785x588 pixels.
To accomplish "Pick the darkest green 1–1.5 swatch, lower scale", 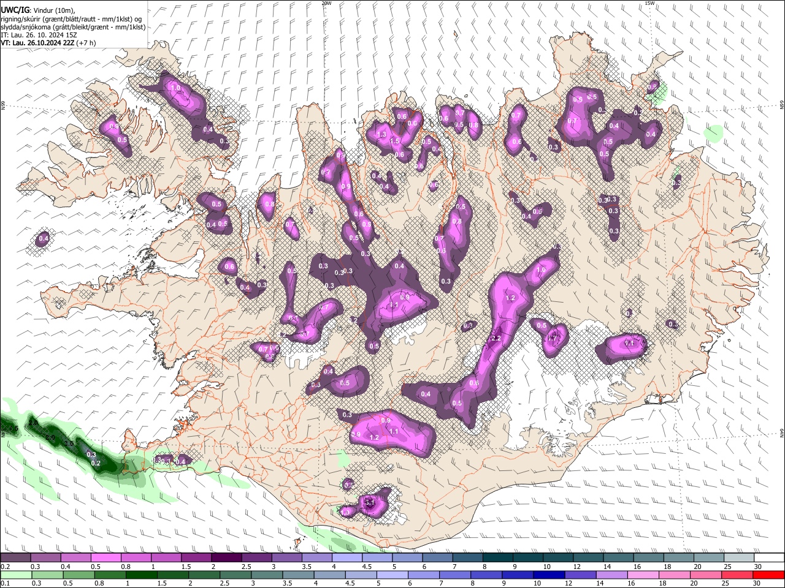I will [x=141, y=575].
